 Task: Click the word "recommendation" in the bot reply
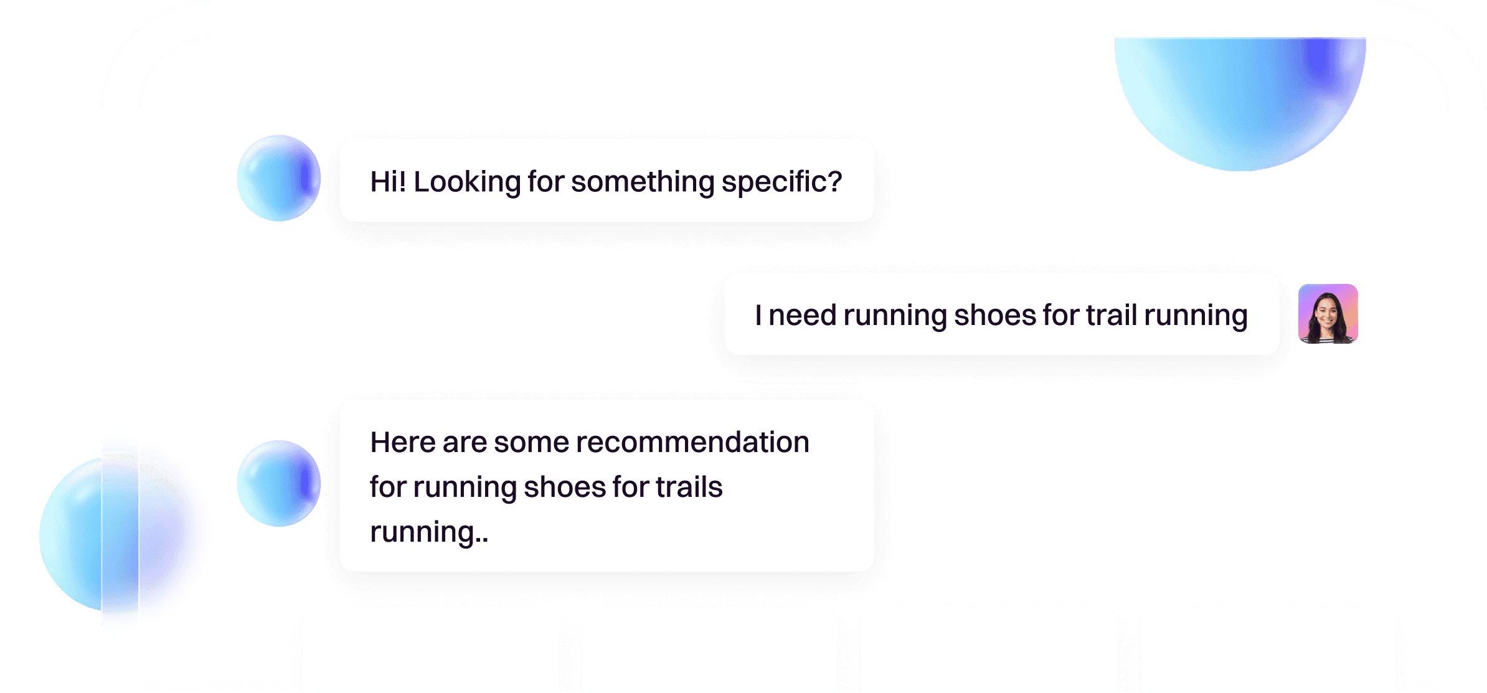click(x=692, y=442)
